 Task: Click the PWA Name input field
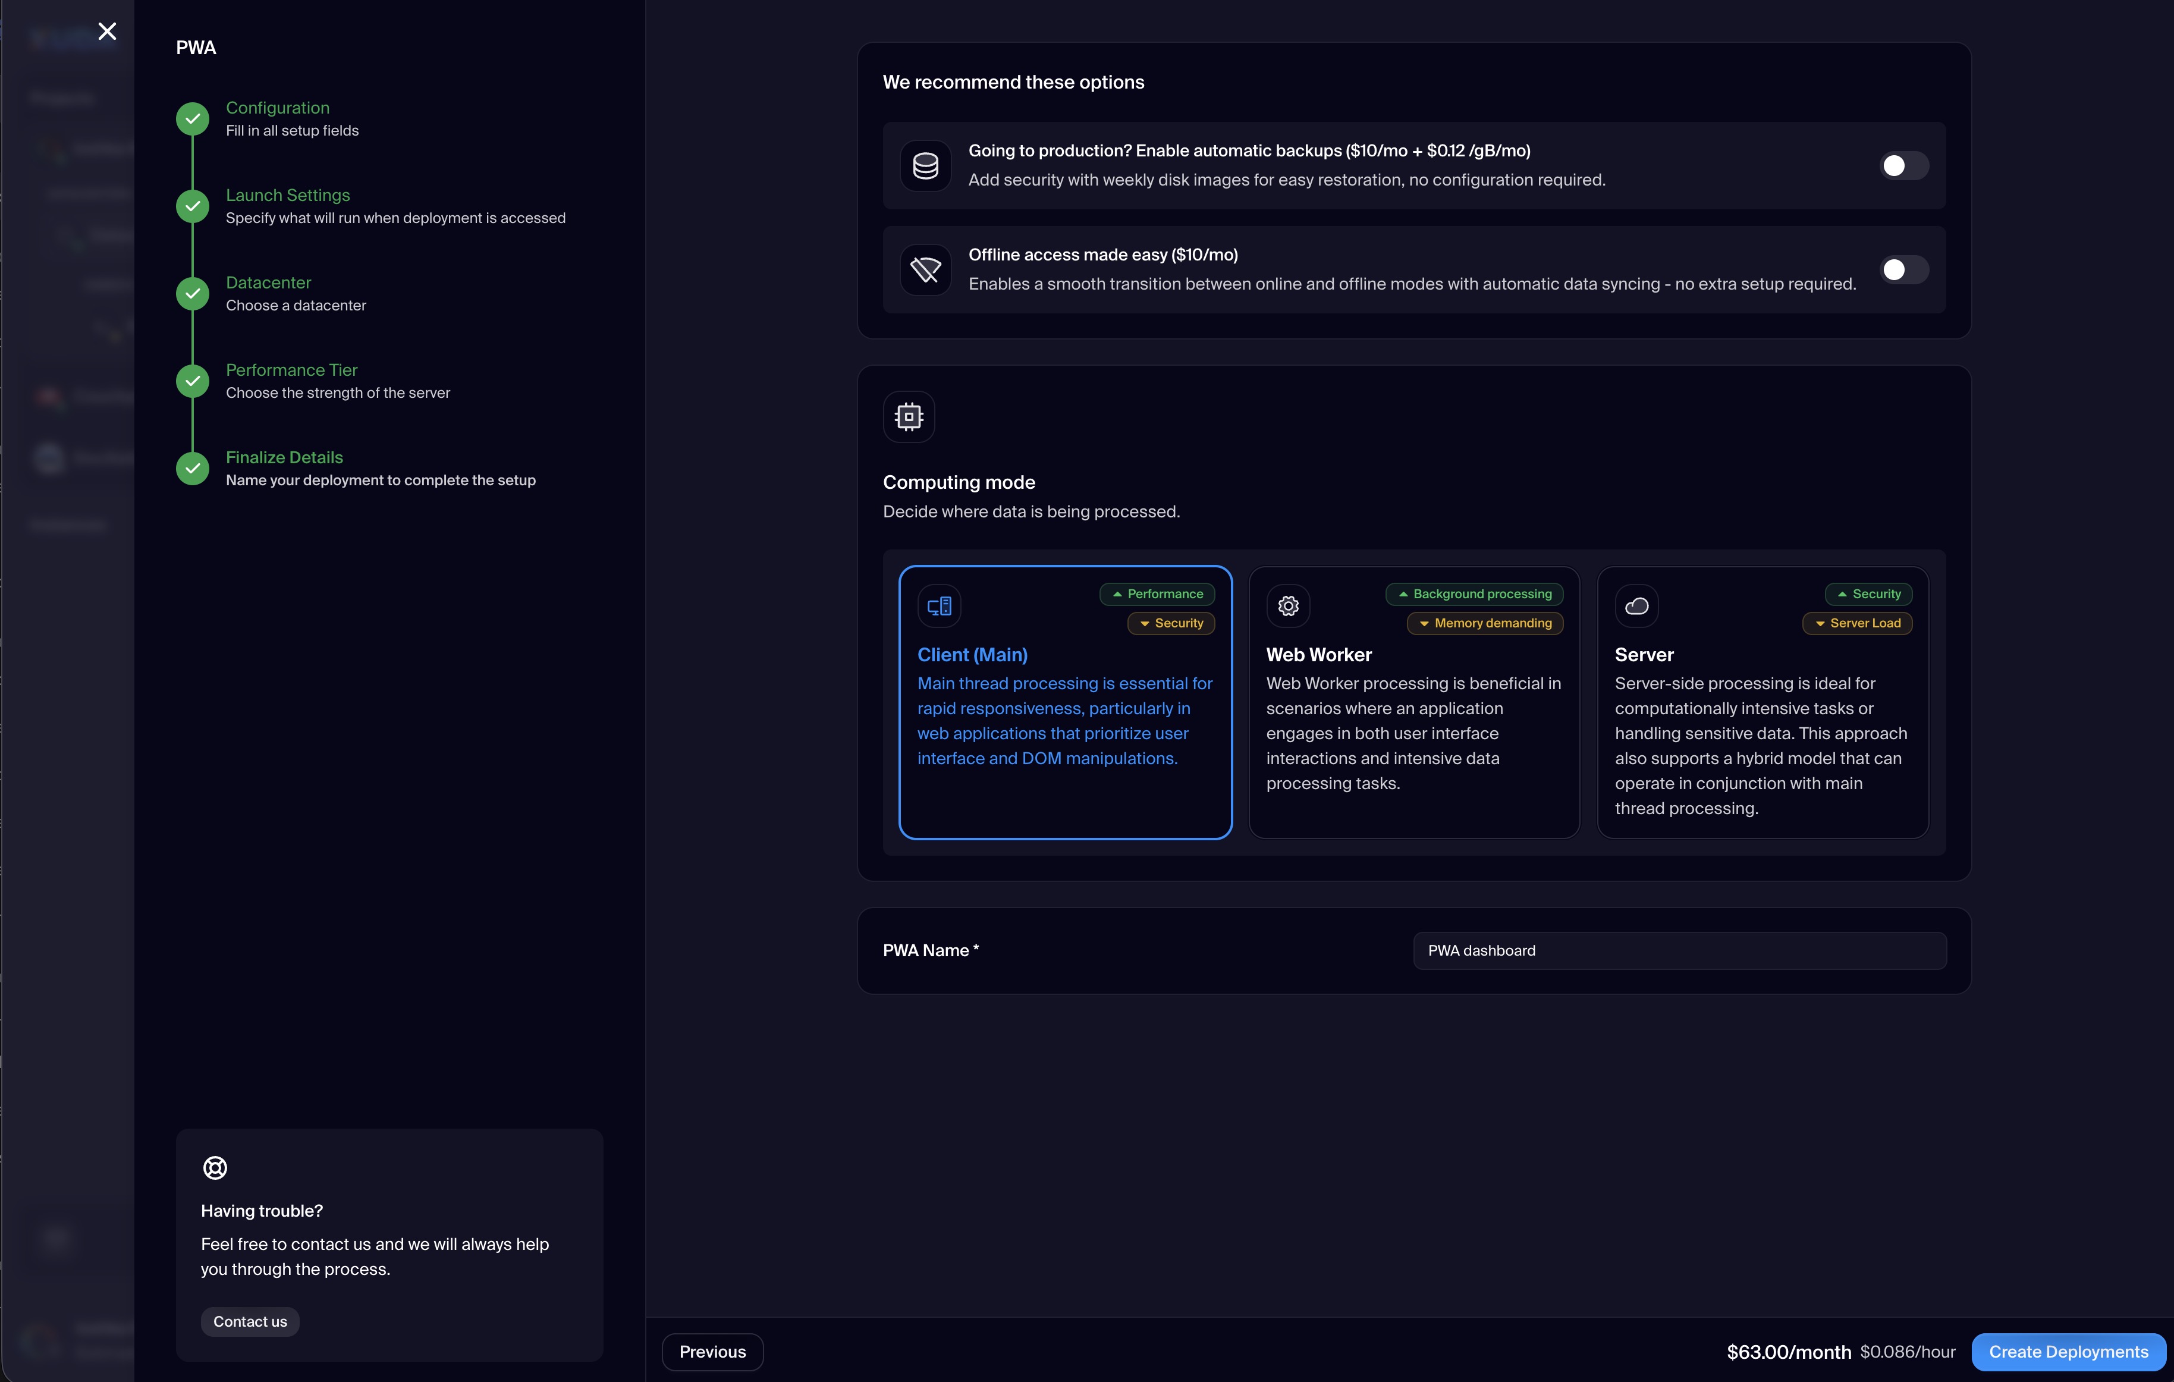pos(1679,950)
